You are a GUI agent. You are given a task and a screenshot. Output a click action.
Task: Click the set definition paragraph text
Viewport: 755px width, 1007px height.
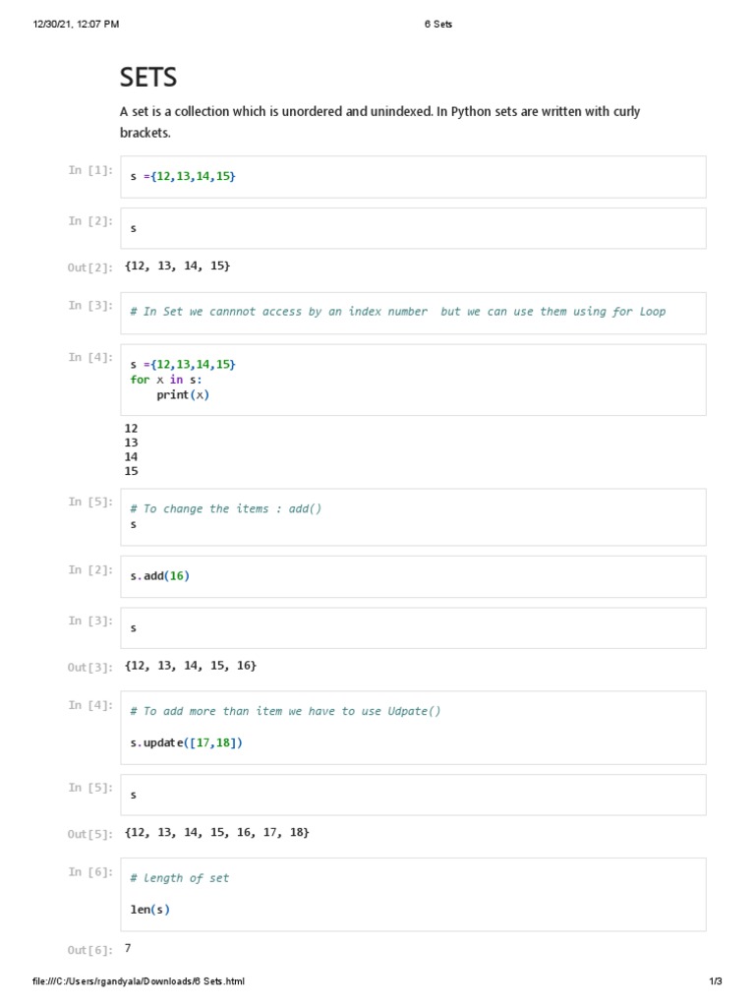point(379,122)
